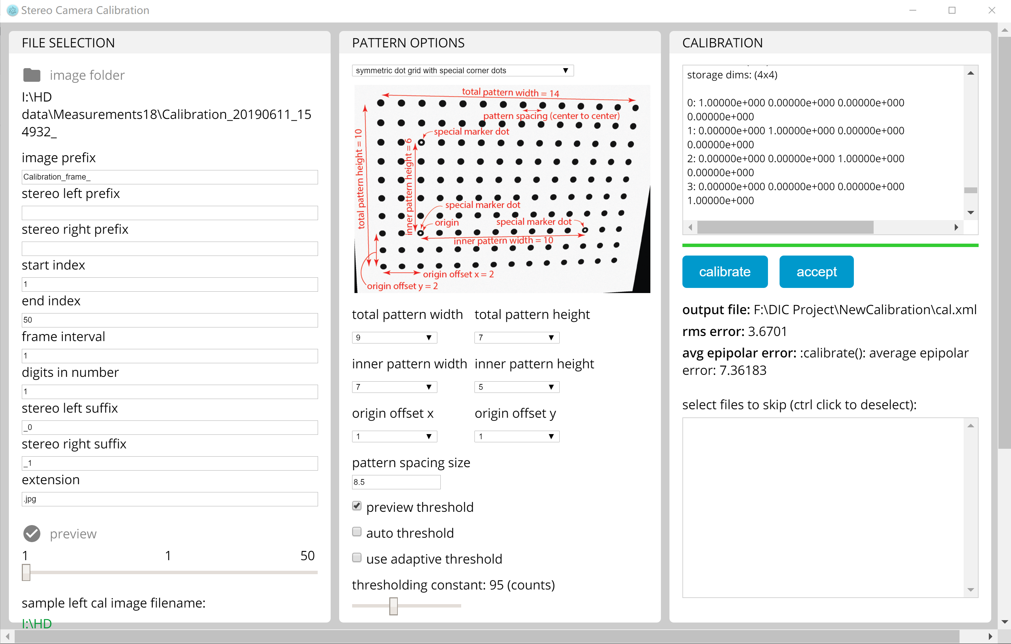Click the right-arrow icon of horizontal scrollbar
This screenshot has height=644, width=1011.
coord(956,227)
